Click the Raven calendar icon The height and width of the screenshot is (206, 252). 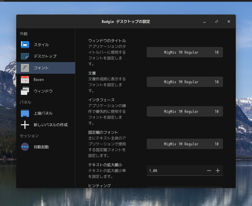pos(25,79)
